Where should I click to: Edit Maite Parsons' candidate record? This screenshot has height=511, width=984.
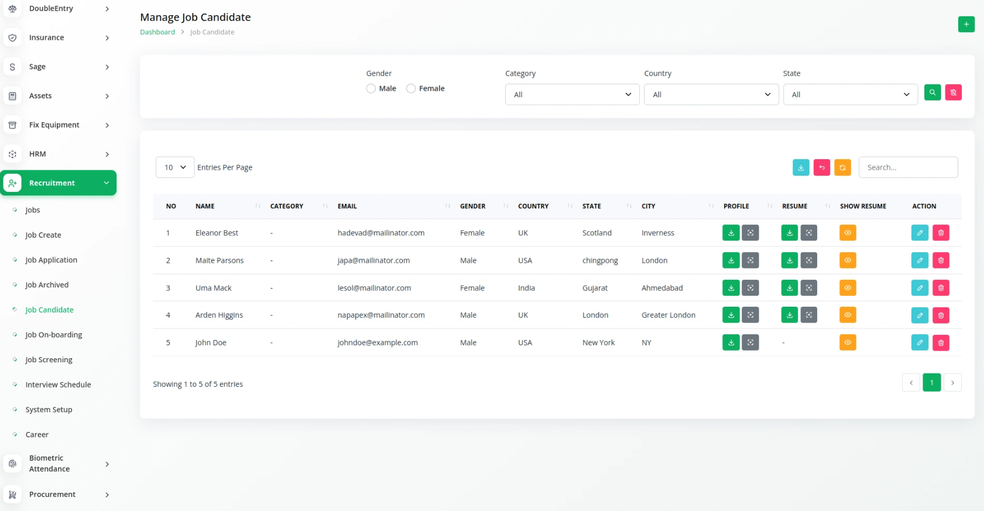tap(920, 260)
